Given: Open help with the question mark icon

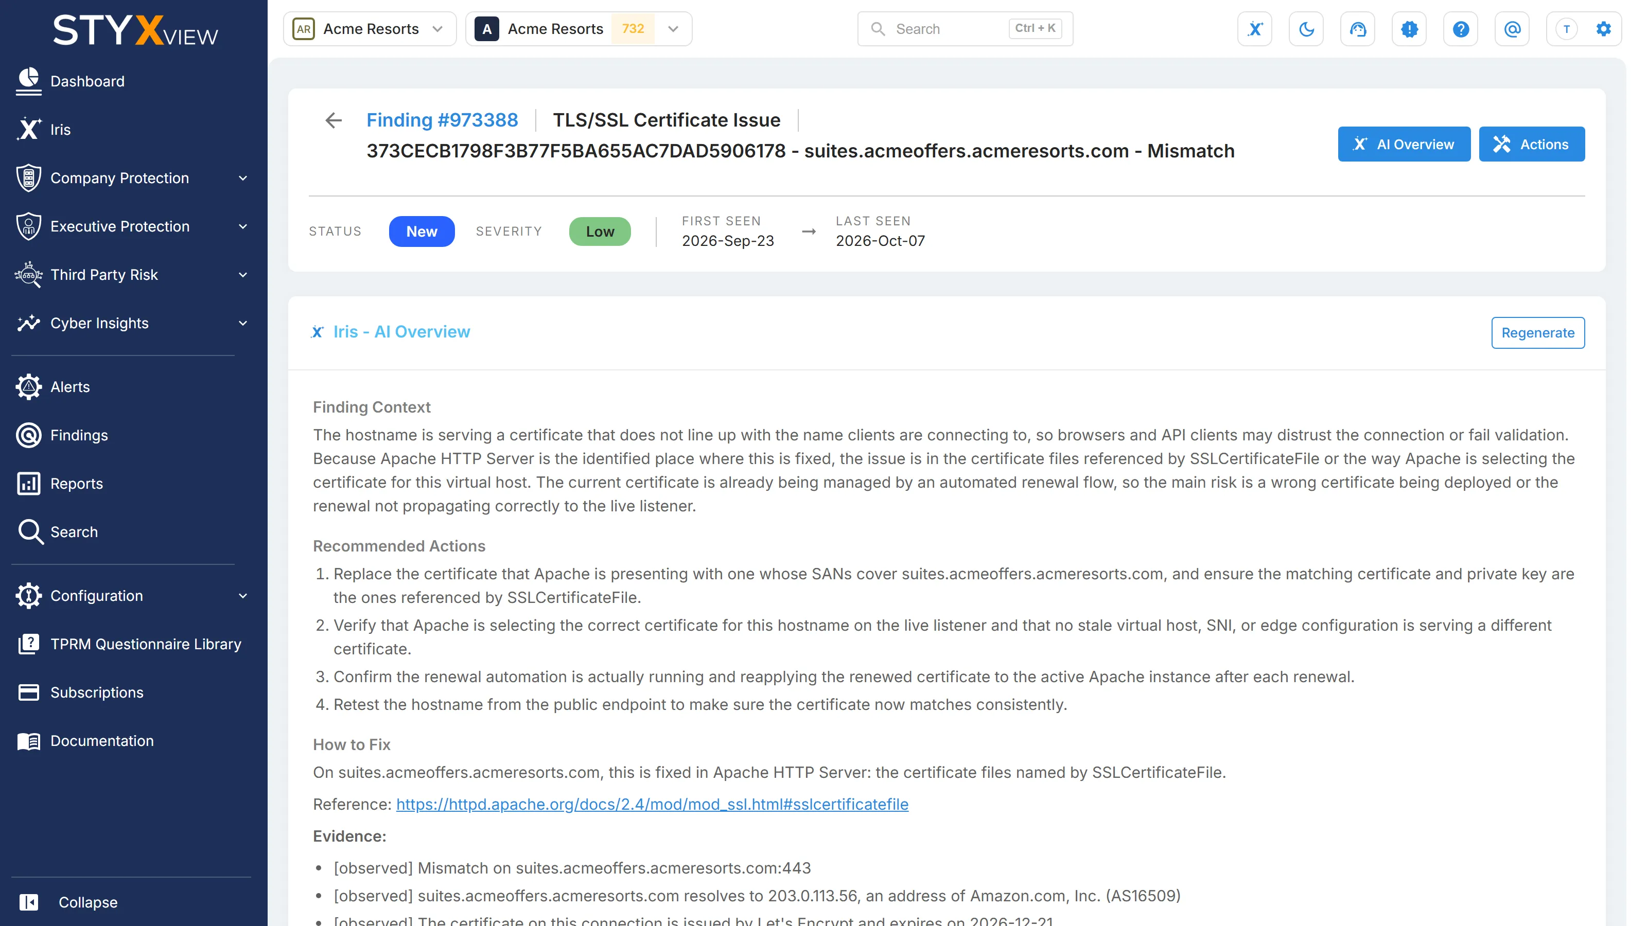Looking at the screenshot, I should (x=1461, y=29).
